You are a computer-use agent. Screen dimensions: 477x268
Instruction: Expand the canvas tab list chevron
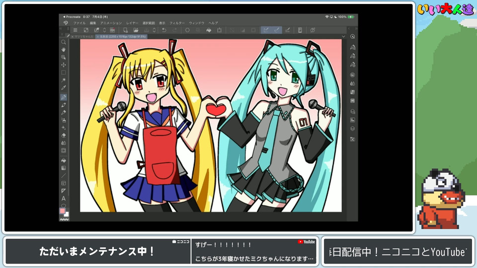point(343,36)
